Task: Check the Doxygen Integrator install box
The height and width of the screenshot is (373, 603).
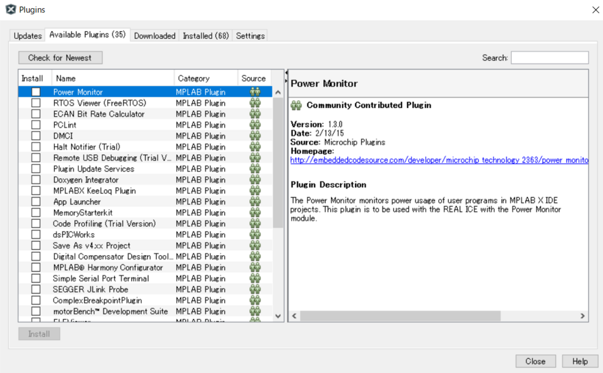Action: pyautogui.click(x=36, y=180)
